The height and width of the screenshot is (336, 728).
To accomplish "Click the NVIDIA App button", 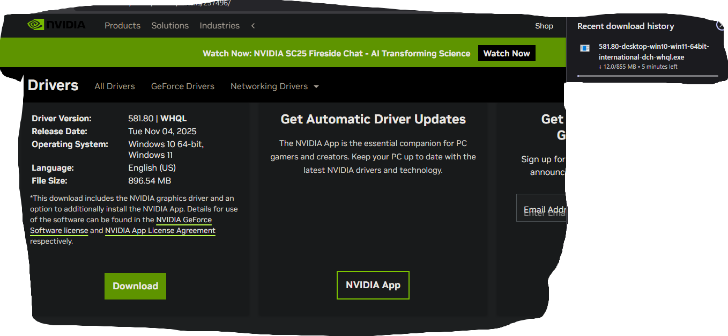I will pos(373,285).
